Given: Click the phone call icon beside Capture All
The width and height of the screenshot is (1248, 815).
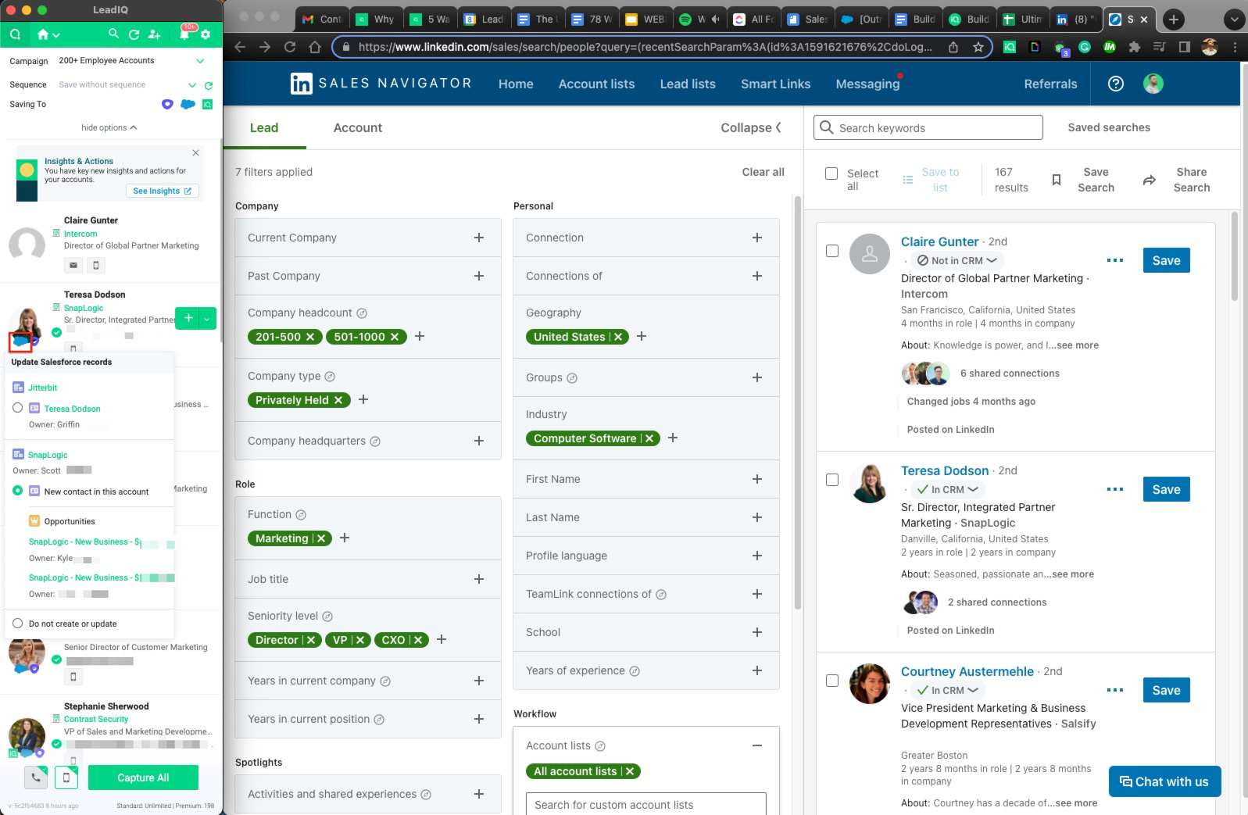Looking at the screenshot, I should [x=35, y=777].
